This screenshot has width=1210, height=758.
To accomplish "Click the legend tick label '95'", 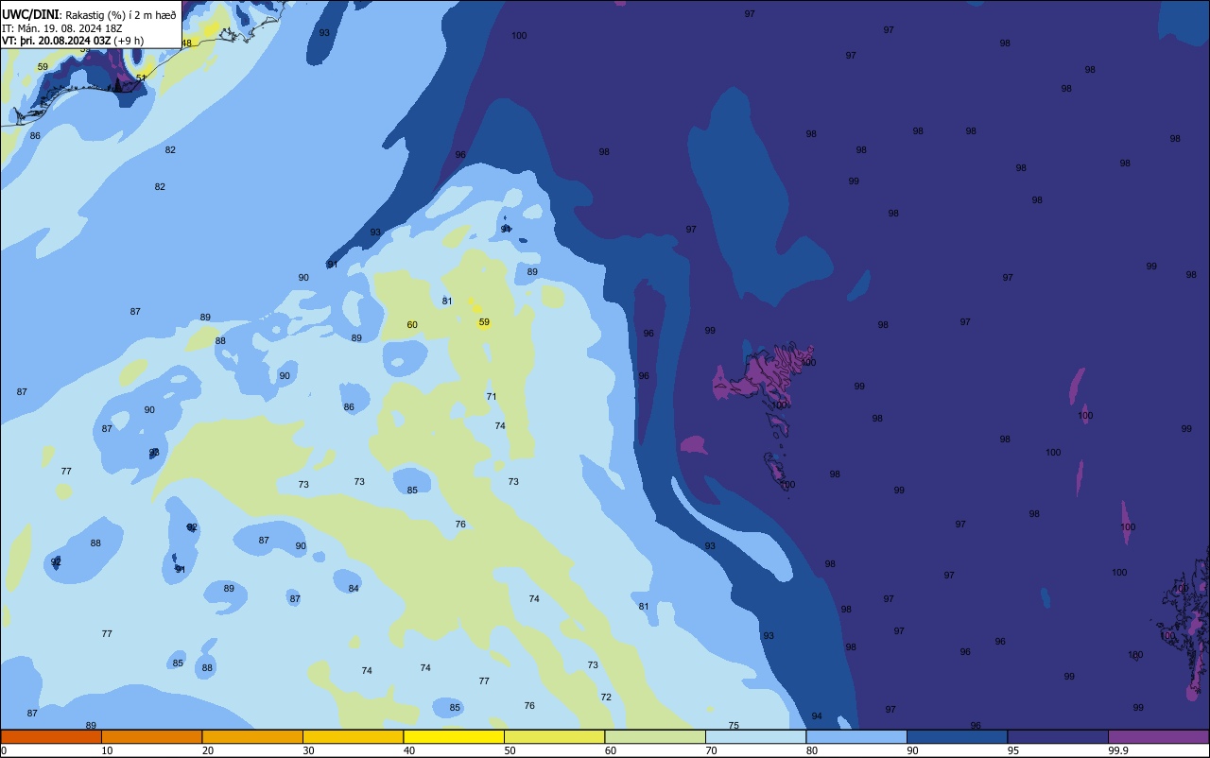I will coord(1012,750).
